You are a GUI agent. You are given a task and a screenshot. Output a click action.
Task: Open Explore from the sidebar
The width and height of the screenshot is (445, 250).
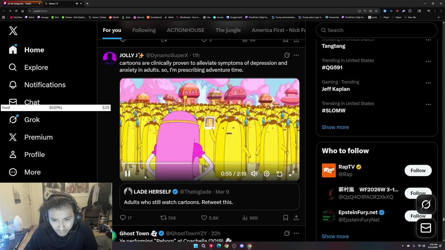point(29,67)
